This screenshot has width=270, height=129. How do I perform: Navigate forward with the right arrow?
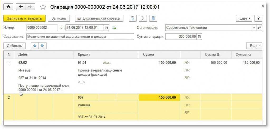click(30, 7)
